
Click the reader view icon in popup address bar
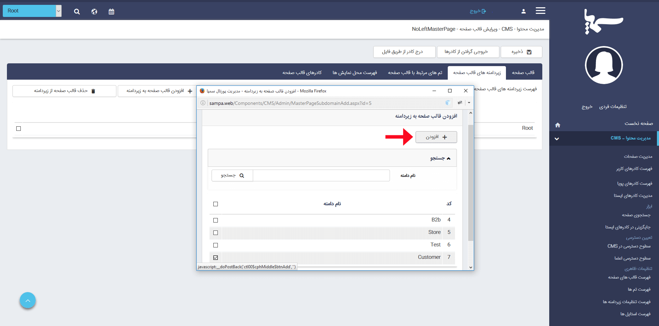tap(448, 103)
